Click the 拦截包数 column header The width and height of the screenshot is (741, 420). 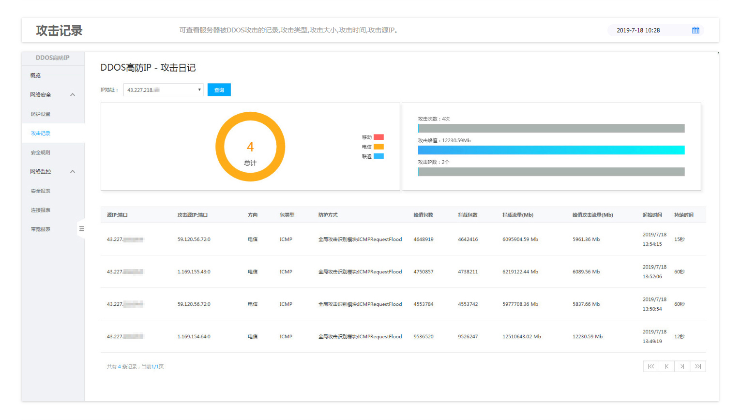pyautogui.click(x=468, y=215)
